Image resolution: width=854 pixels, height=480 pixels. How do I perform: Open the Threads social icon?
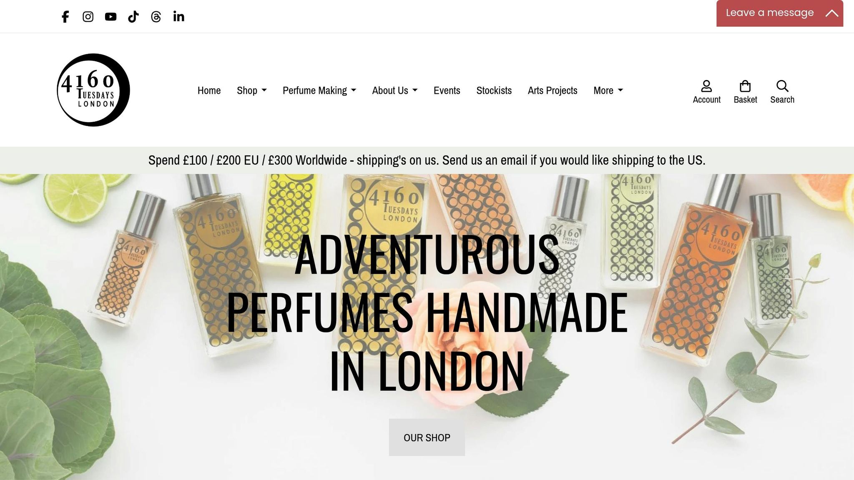click(x=156, y=17)
